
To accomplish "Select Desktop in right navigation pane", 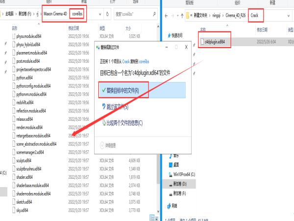I will pyautogui.click(x=174, y=165).
